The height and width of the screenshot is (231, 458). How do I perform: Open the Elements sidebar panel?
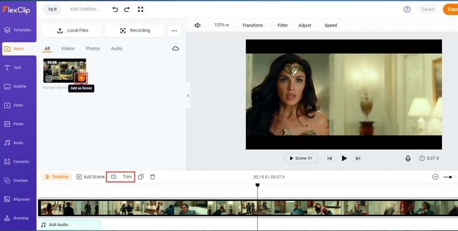[17, 162]
